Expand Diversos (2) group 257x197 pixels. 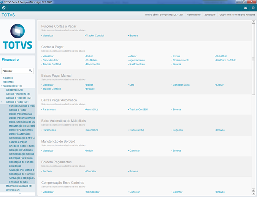click(13, 190)
